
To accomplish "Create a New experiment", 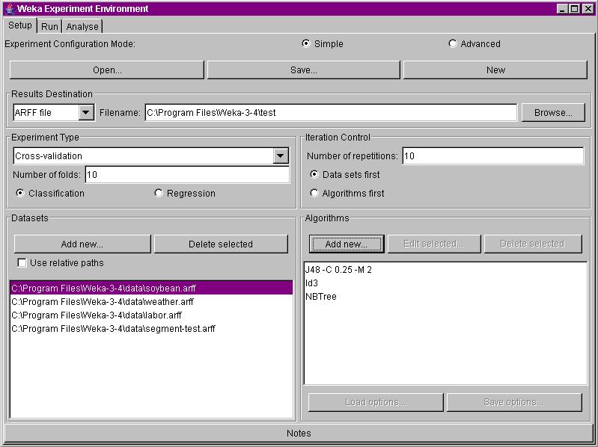I will (495, 70).
